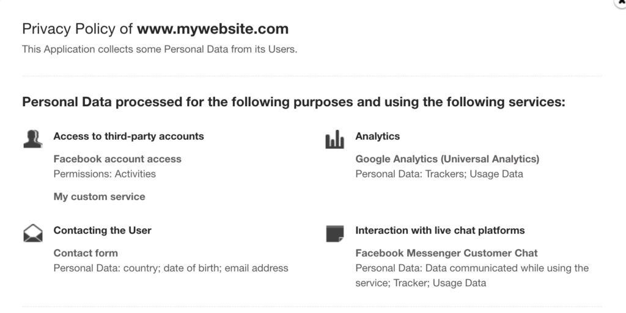
Task: Click the Personal Data processed for purposes heading
Action: [293, 102]
